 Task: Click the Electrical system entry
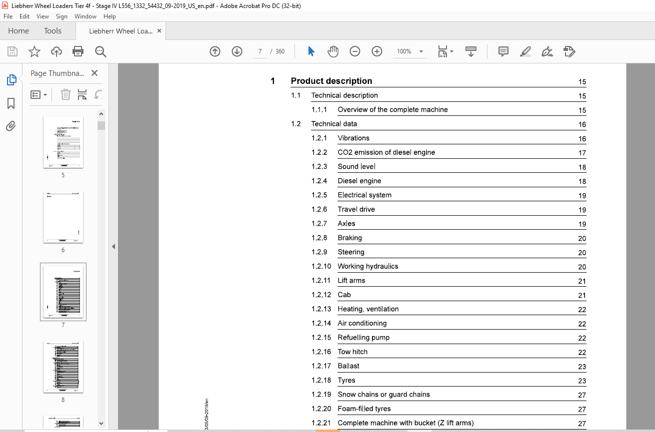click(364, 195)
